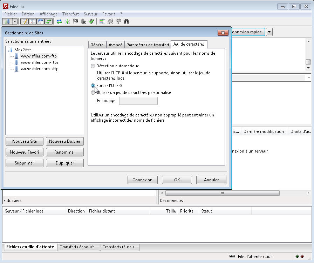Open the Fichier menu
The image size is (314, 263).
coord(11,14)
